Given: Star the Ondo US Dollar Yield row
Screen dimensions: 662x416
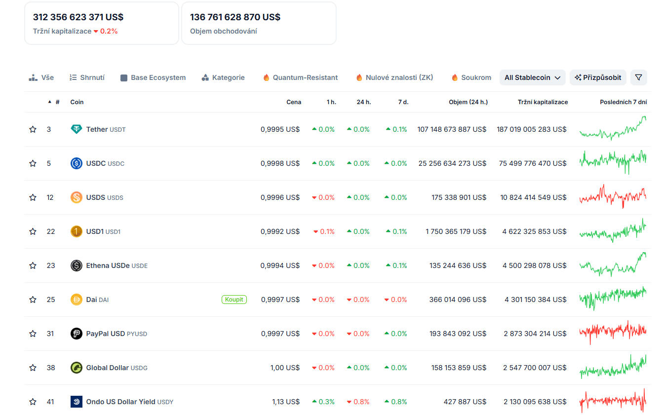Looking at the screenshot, I should pyautogui.click(x=33, y=402).
